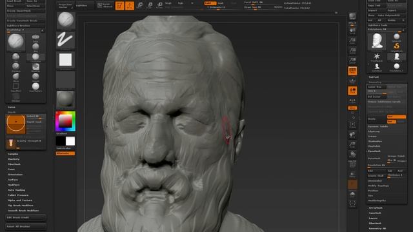413x232 pixels.
Task: Select the Rotate transform icon in top shelf
Action: pos(159,5)
